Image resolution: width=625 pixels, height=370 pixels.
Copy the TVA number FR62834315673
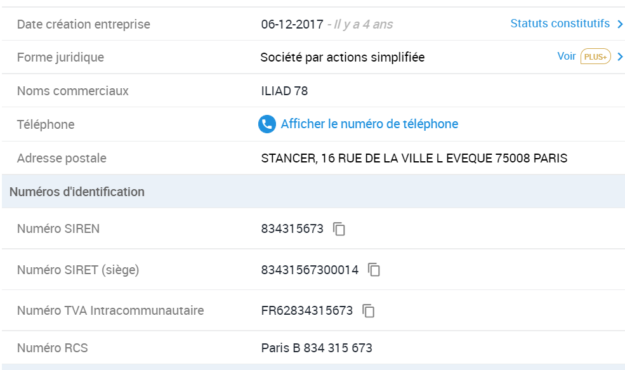pos(368,310)
